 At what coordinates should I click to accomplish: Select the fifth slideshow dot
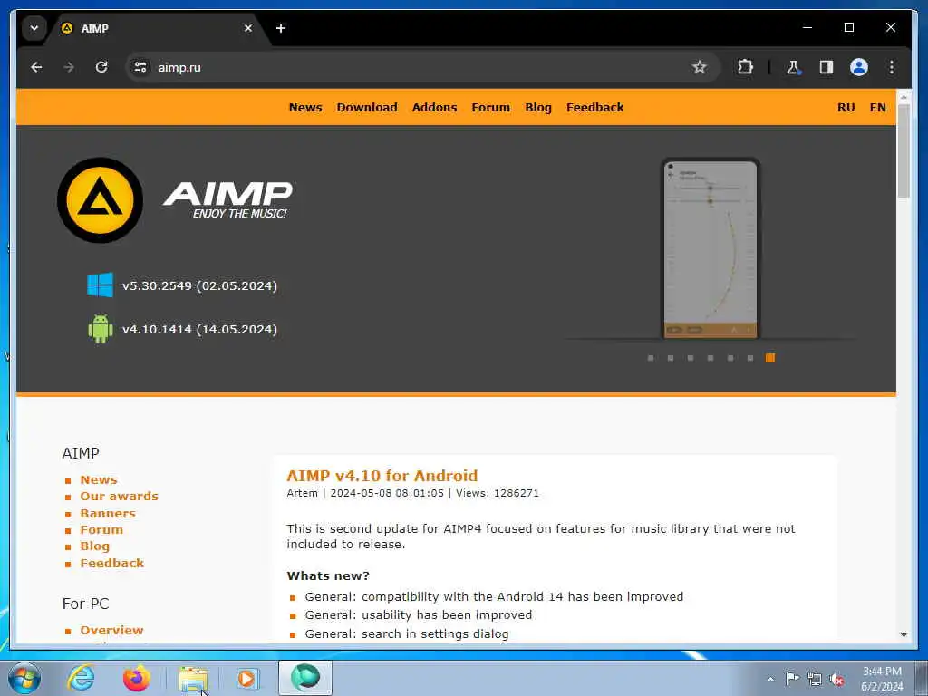pos(730,358)
